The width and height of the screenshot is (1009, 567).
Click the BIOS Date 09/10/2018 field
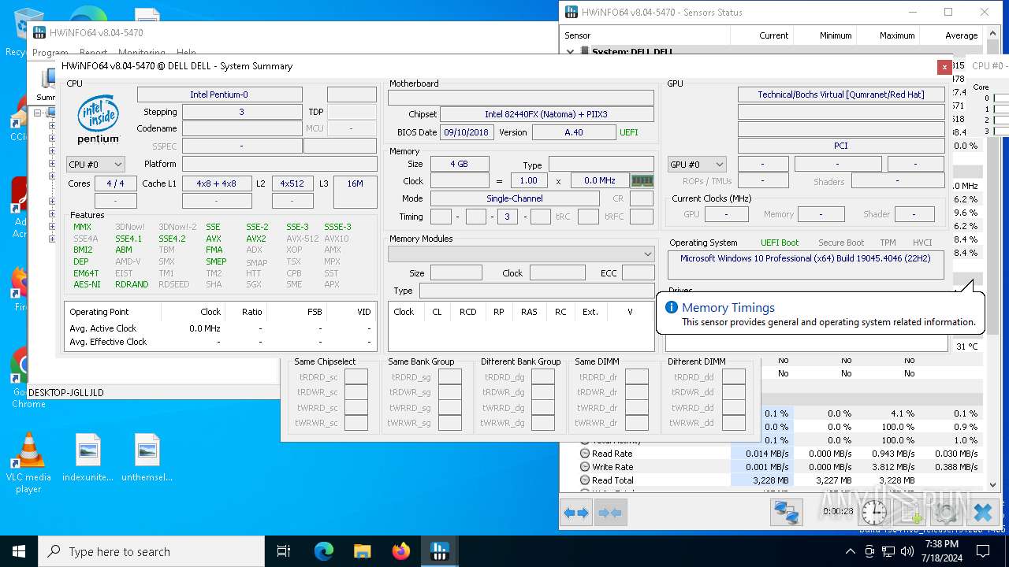(x=466, y=132)
